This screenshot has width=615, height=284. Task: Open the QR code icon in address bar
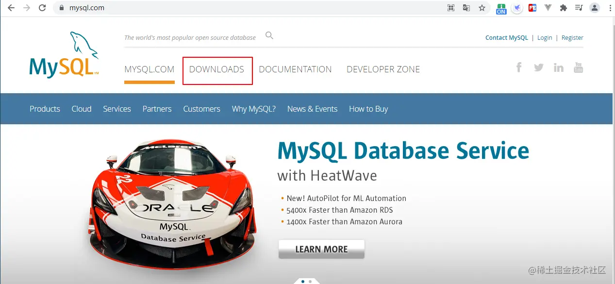point(451,8)
